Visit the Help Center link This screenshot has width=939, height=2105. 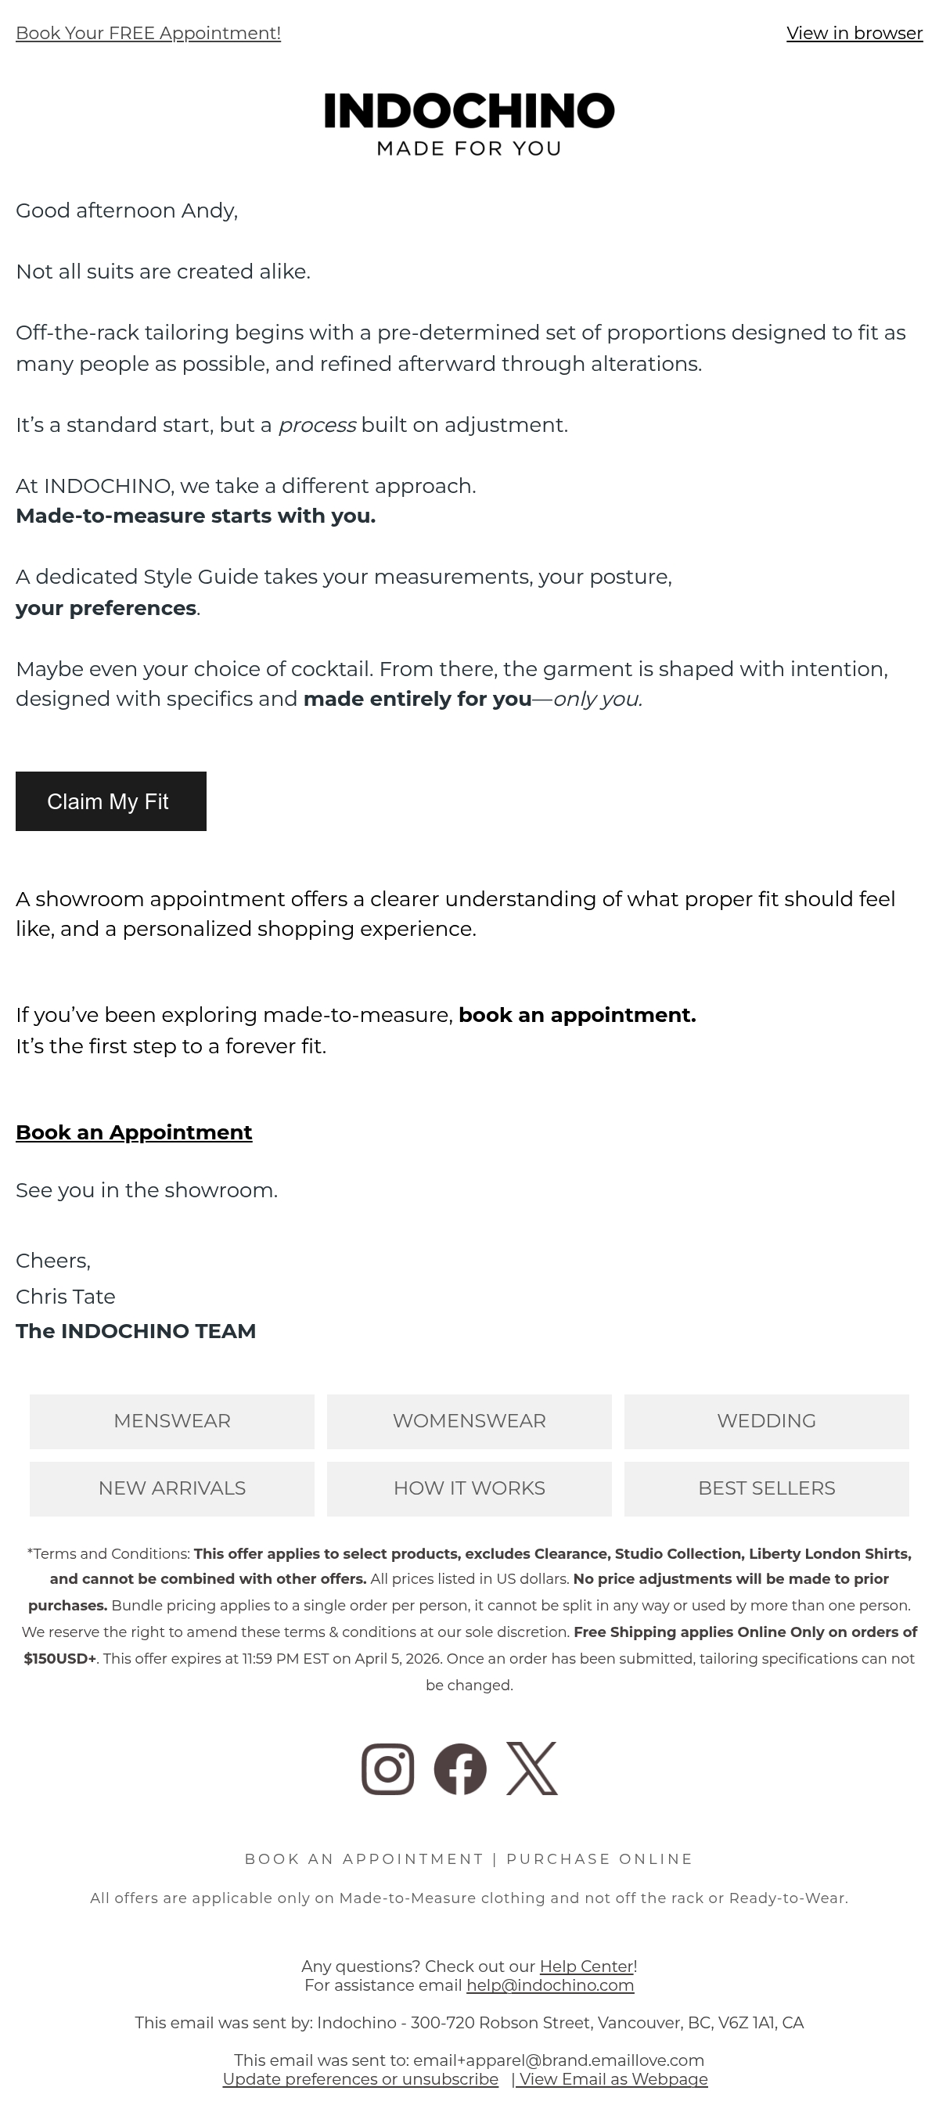(587, 1966)
